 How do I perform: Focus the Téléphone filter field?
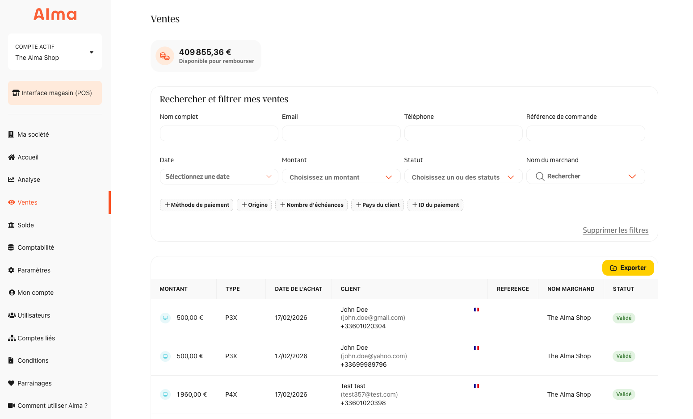[463, 133]
